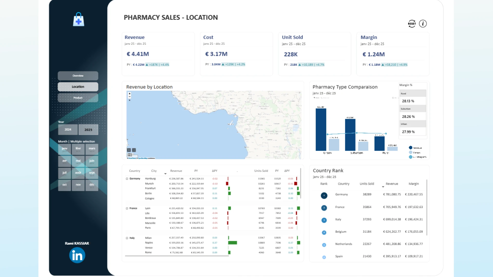Select the Location navigation button
493x277 pixels.
click(78, 87)
